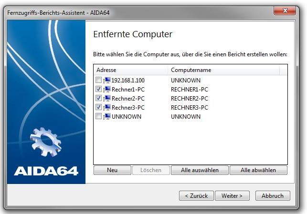Select the Rechner2-PC address entry
The height and width of the screenshot is (214, 307).
tap(128, 99)
